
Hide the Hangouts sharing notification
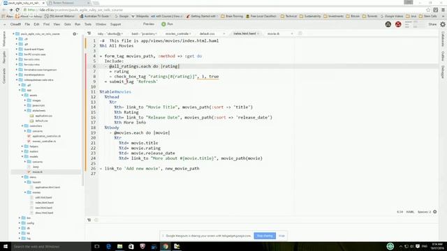[281, 236]
